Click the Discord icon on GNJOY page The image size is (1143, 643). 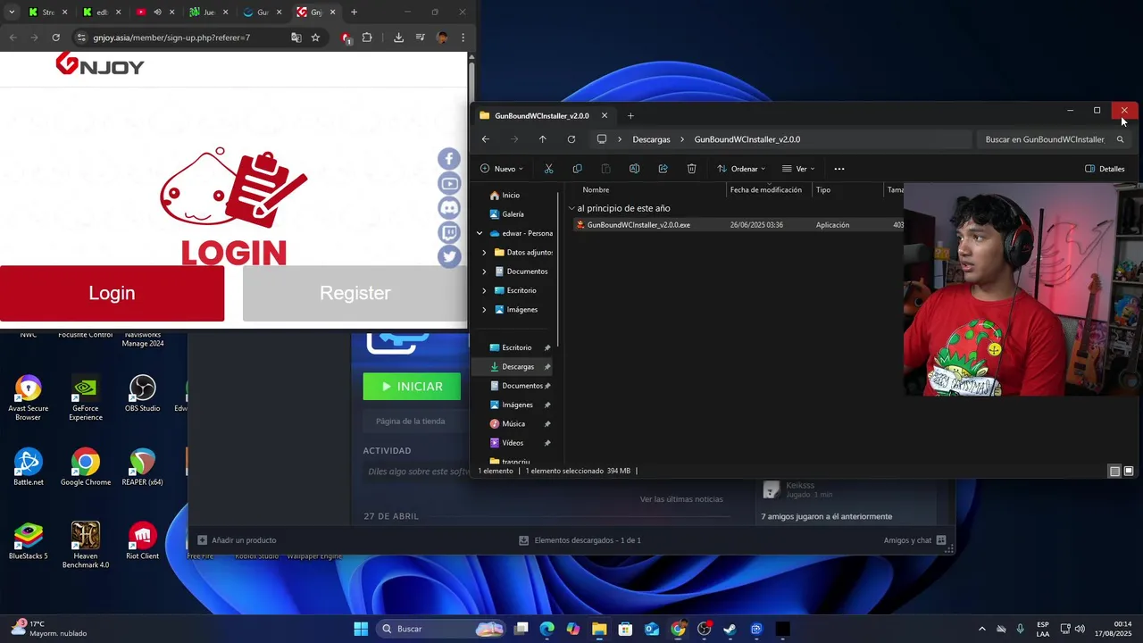(x=449, y=208)
